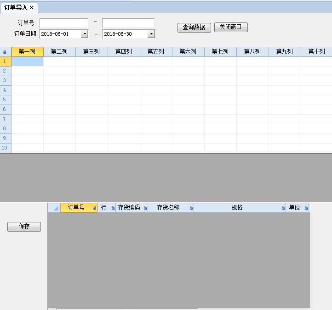Select row header 10
The width and height of the screenshot is (332, 310).
(6, 148)
